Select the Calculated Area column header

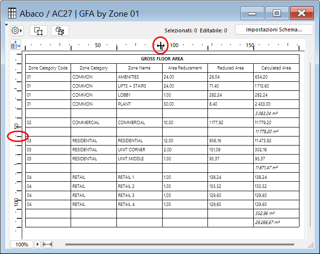276,68
